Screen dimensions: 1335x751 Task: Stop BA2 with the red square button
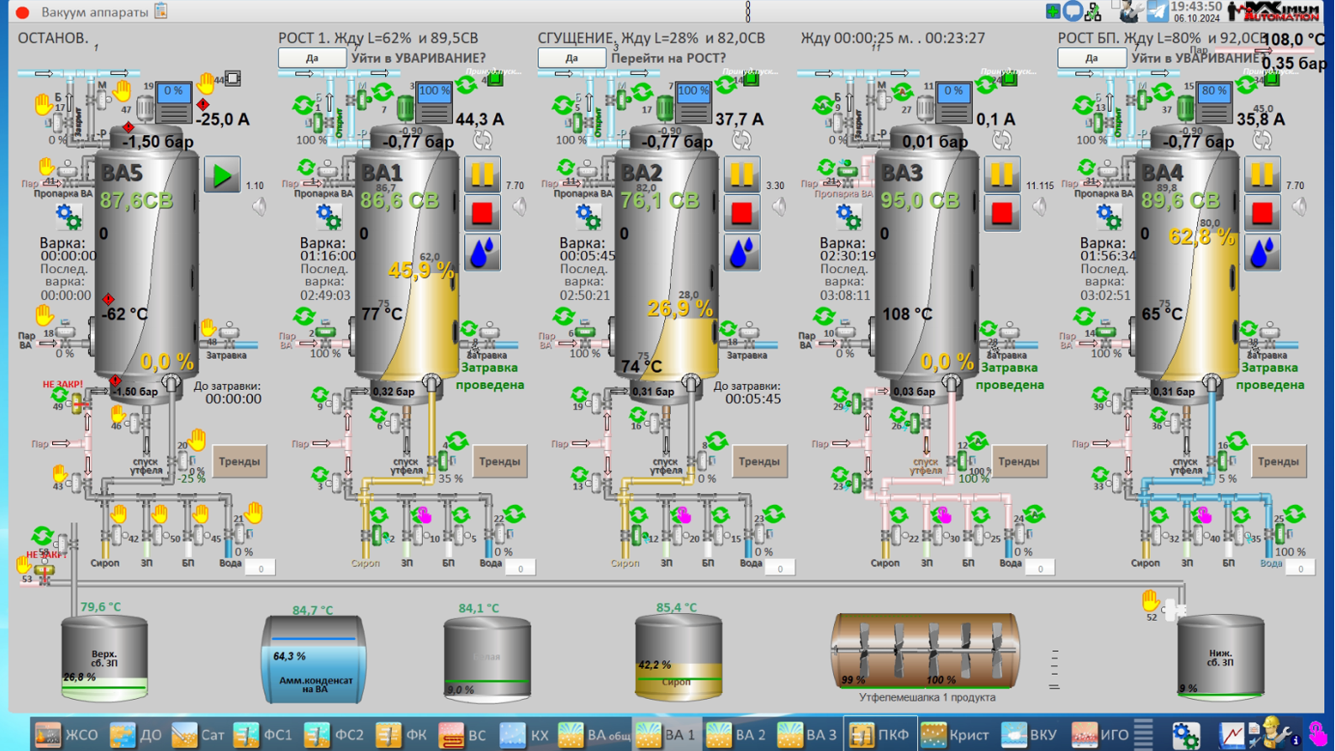[742, 213]
